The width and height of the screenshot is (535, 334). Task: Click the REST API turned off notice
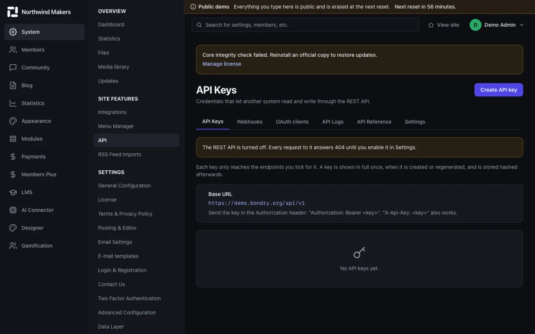tap(359, 147)
